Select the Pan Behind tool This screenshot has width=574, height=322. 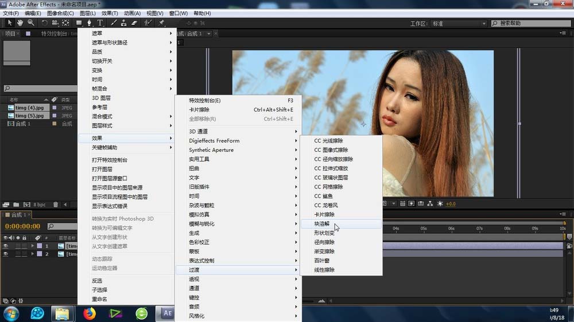[65, 23]
